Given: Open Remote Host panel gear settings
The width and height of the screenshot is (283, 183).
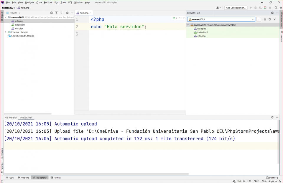Looking at the screenshot, I should click(x=272, y=13).
